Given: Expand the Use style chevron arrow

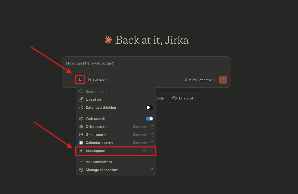Looking at the screenshot, I should coord(151,99).
